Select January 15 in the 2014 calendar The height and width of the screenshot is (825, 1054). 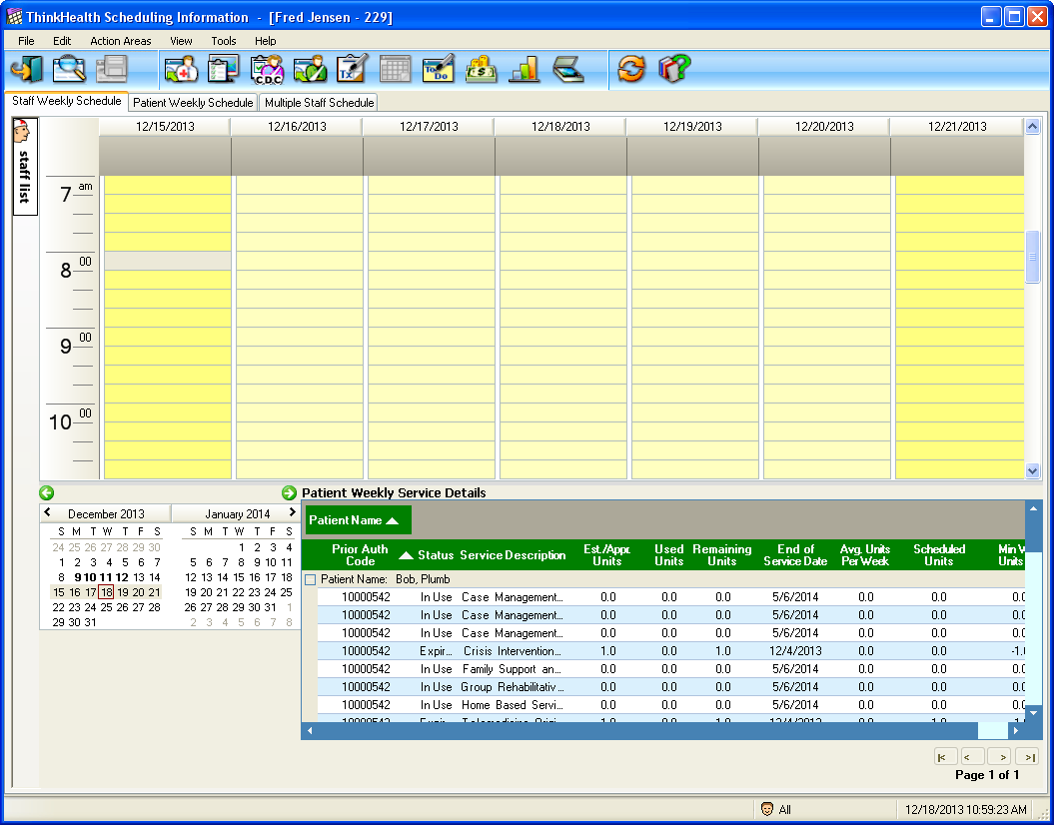[x=239, y=577]
